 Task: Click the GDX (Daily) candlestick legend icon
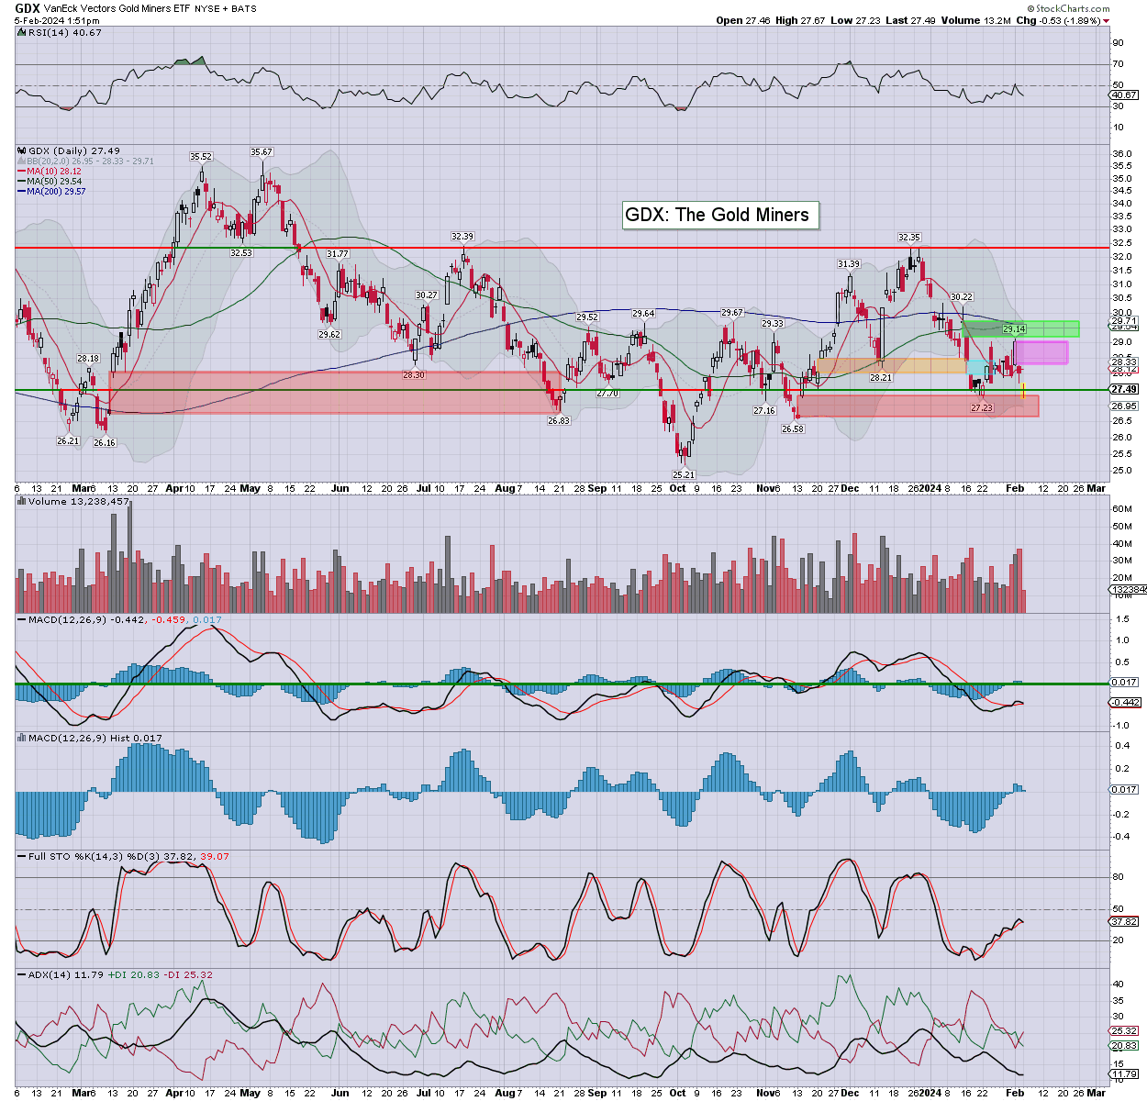pyautogui.click(x=22, y=150)
